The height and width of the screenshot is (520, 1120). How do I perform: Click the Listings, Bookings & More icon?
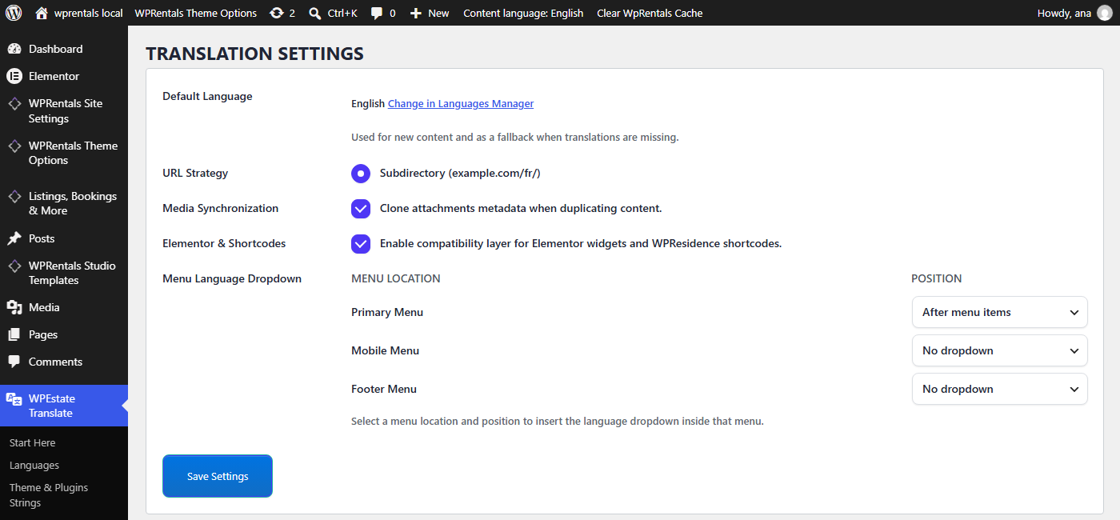tap(14, 196)
